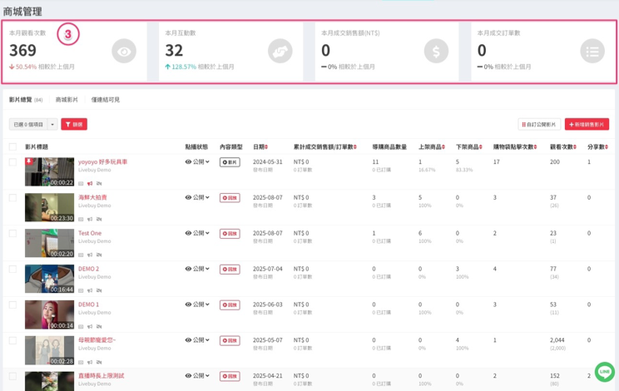This screenshot has height=391, width=619.
Task: Expand the 已選 0 個項目 dropdown arrow
Action: 53,124
